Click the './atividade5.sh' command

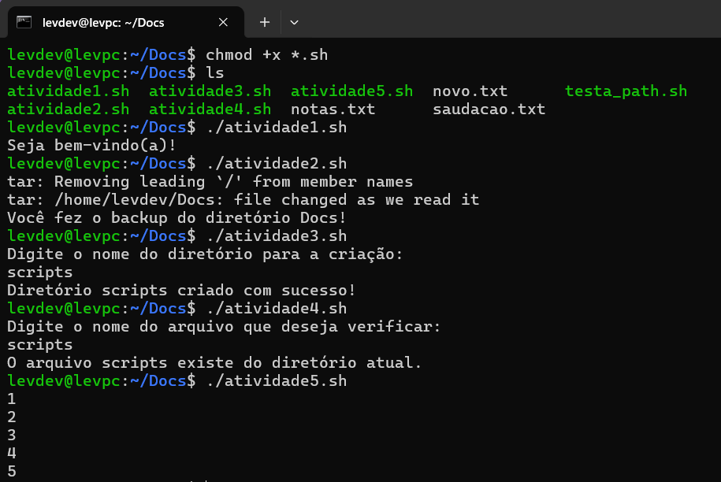point(277,381)
